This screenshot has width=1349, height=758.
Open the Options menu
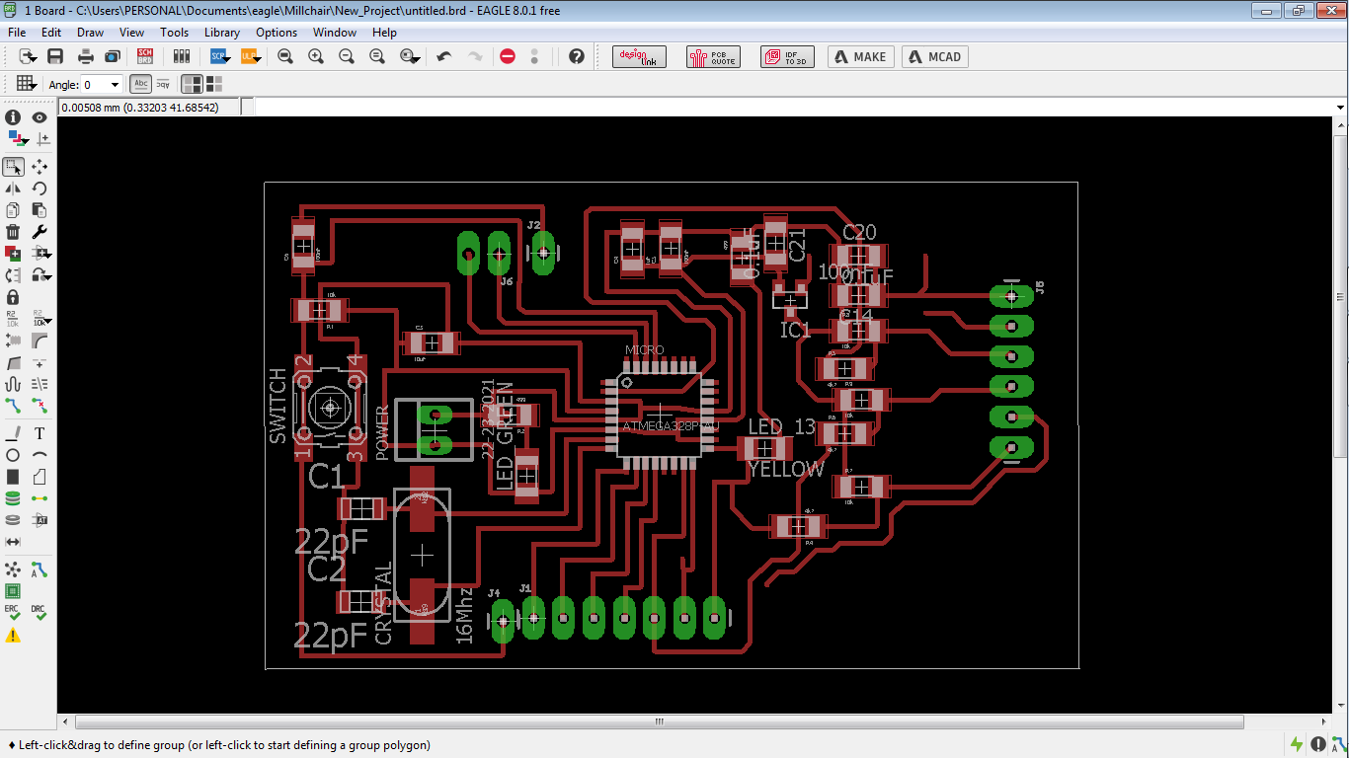point(277,33)
